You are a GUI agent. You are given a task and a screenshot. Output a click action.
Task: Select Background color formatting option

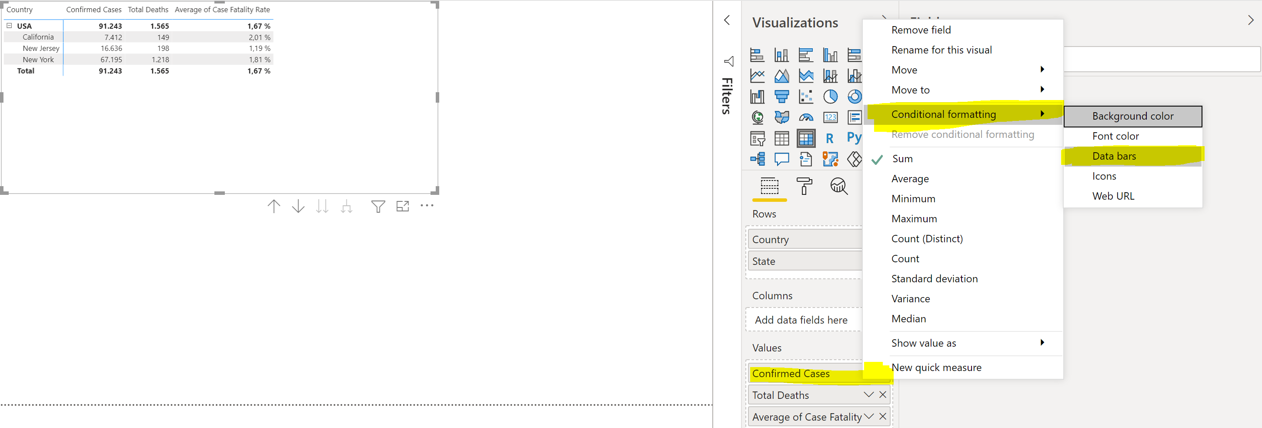click(x=1133, y=116)
